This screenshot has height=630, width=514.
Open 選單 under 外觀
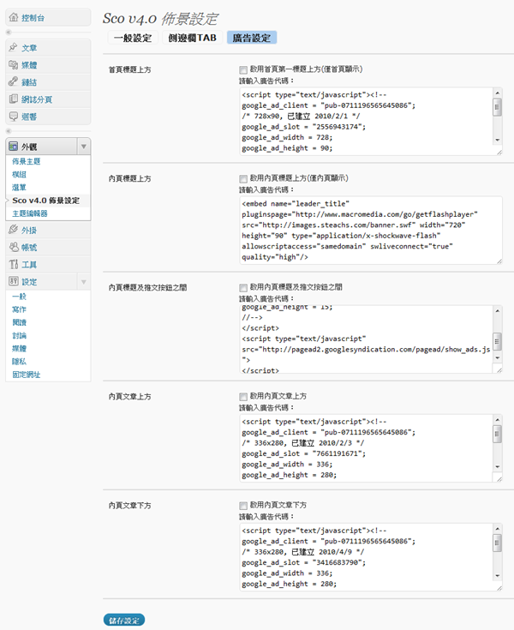19,188
